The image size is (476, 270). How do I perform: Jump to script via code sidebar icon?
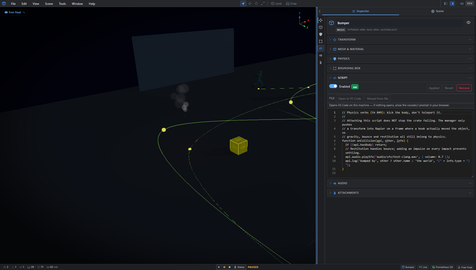point(321,48)
